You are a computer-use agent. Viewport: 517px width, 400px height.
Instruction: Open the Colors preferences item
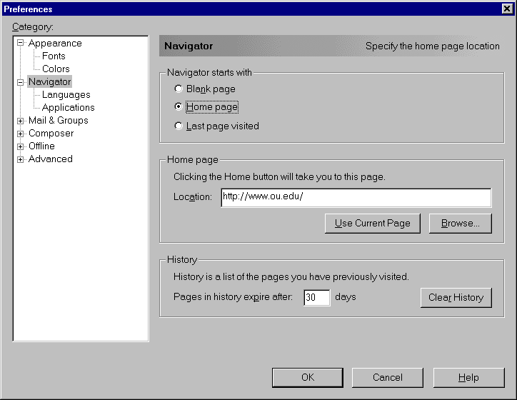(x=56, y=69)
